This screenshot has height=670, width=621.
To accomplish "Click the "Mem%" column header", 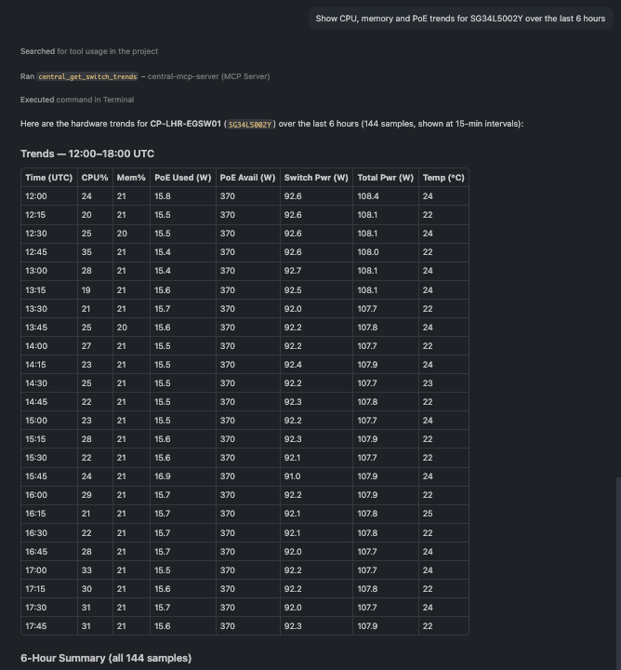I will coord(131,178).
